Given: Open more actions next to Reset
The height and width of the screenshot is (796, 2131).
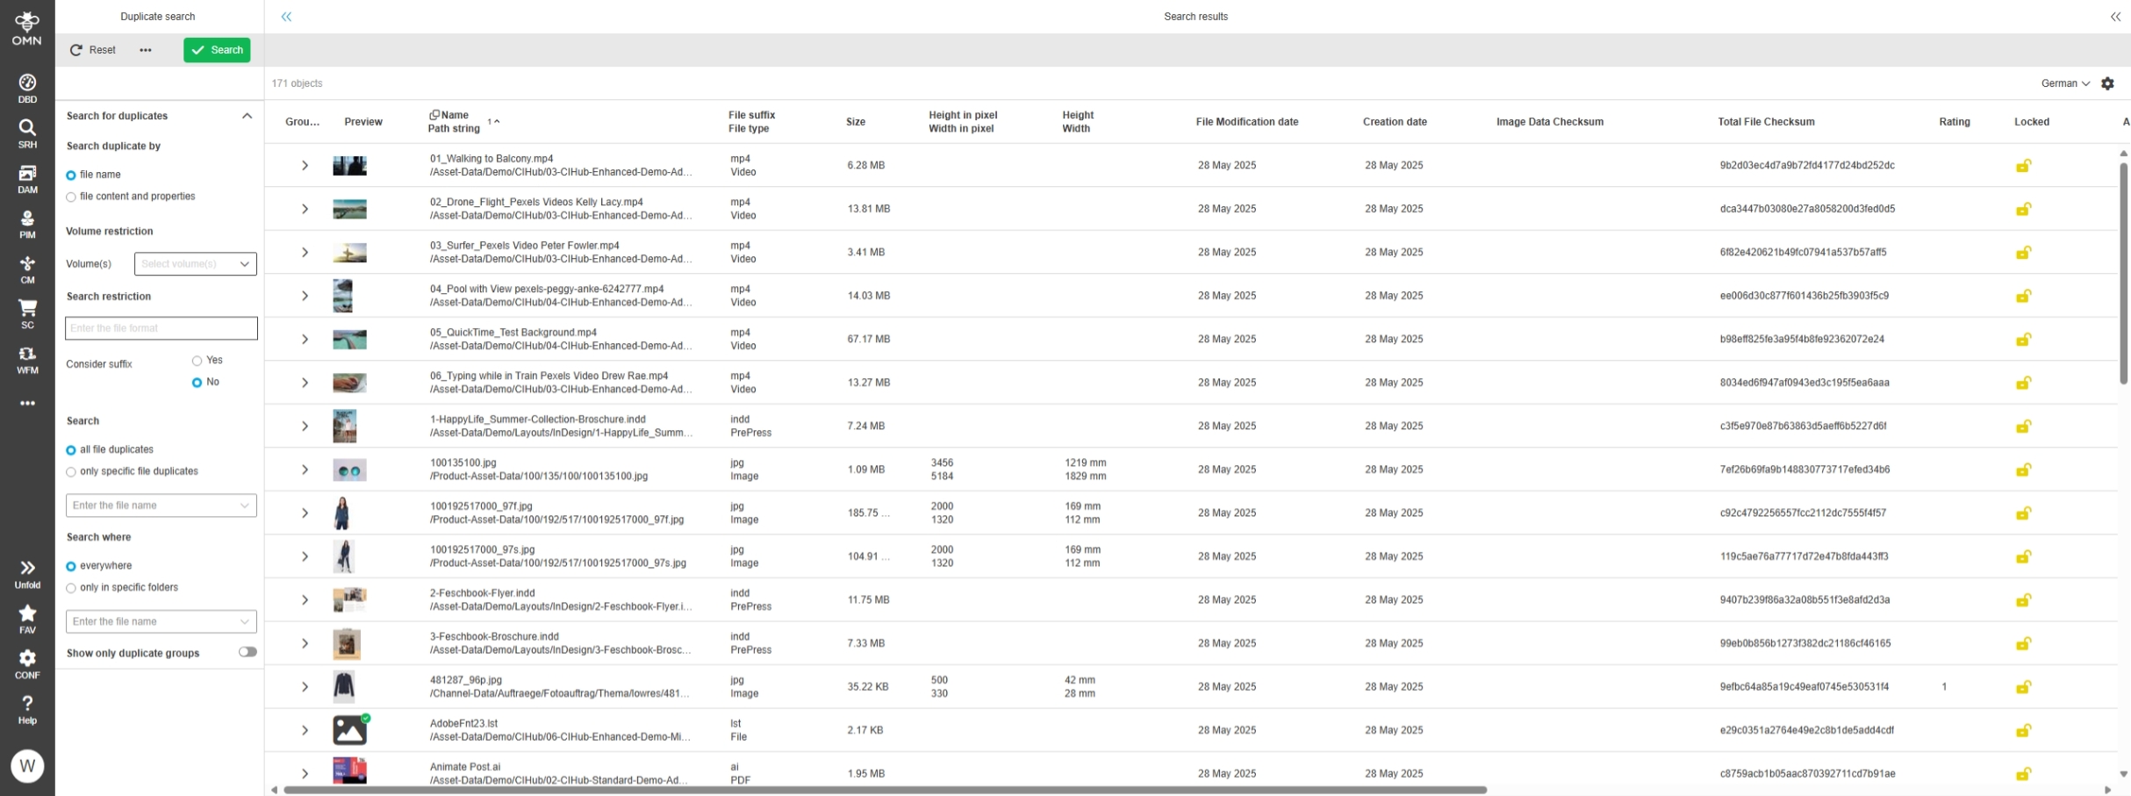Looking at the screenshot, I should 146,50.
